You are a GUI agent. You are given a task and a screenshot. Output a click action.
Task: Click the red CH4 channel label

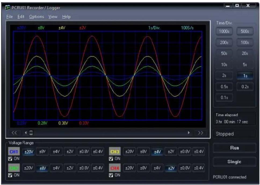[x=115, y=168]
